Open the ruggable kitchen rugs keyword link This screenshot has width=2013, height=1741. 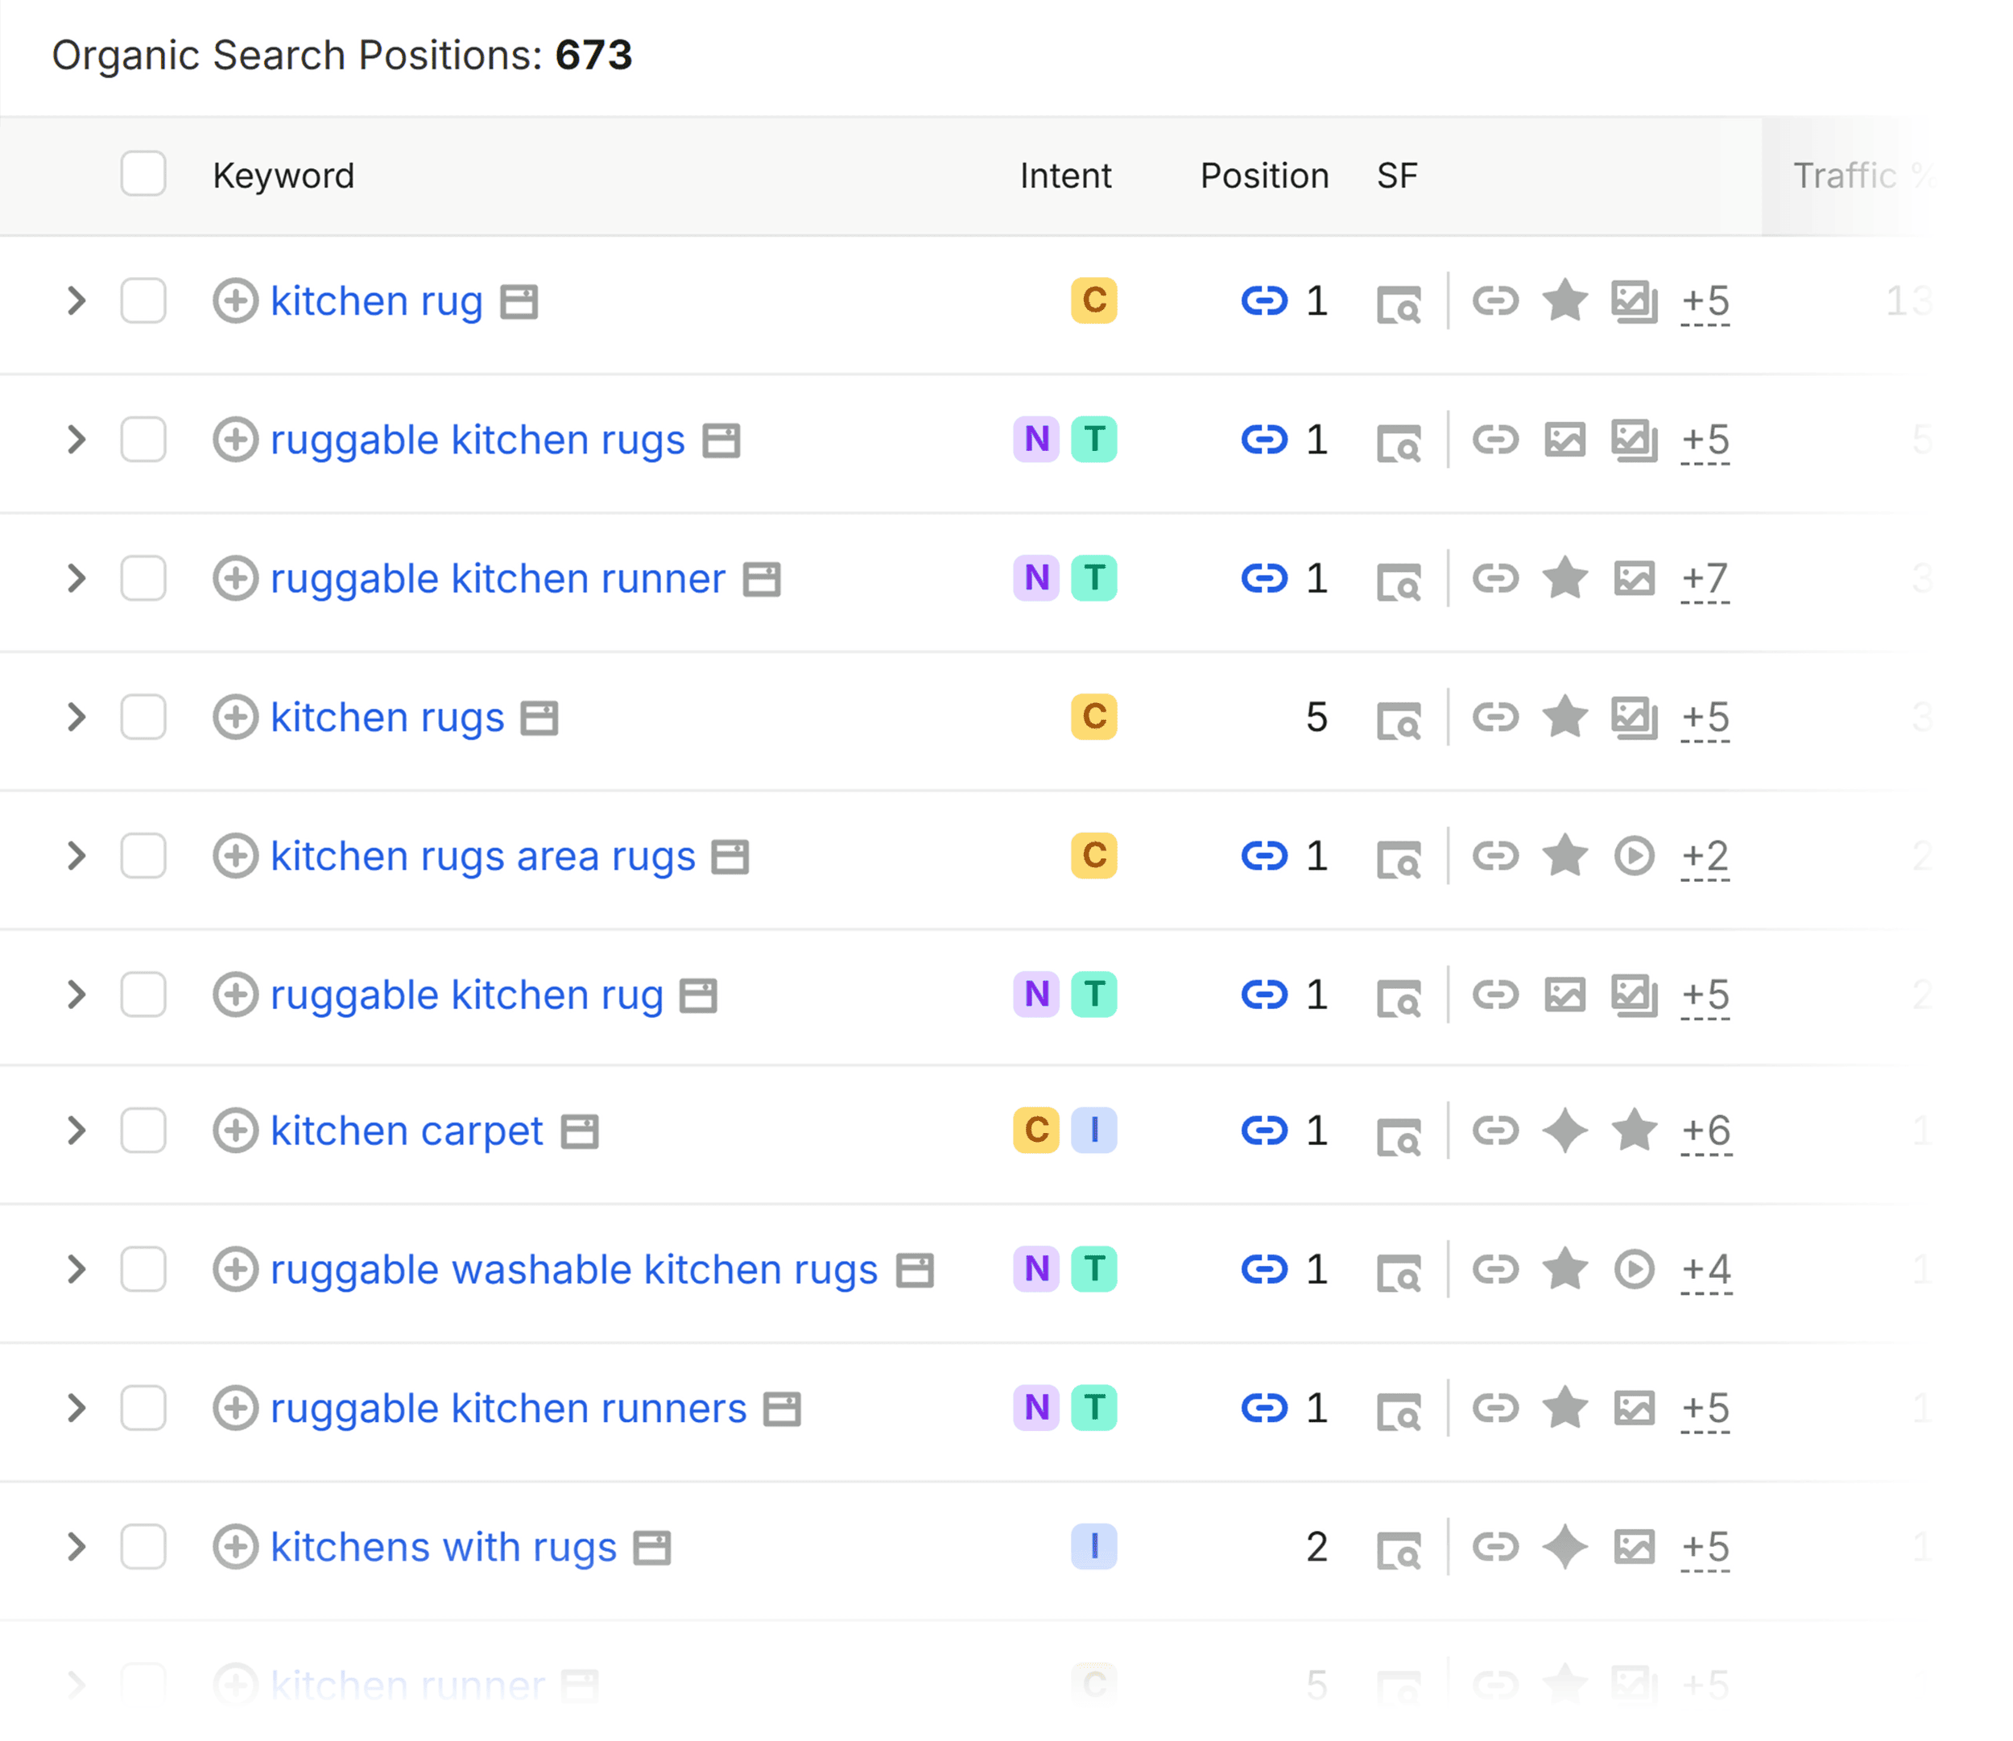(478, 440)
